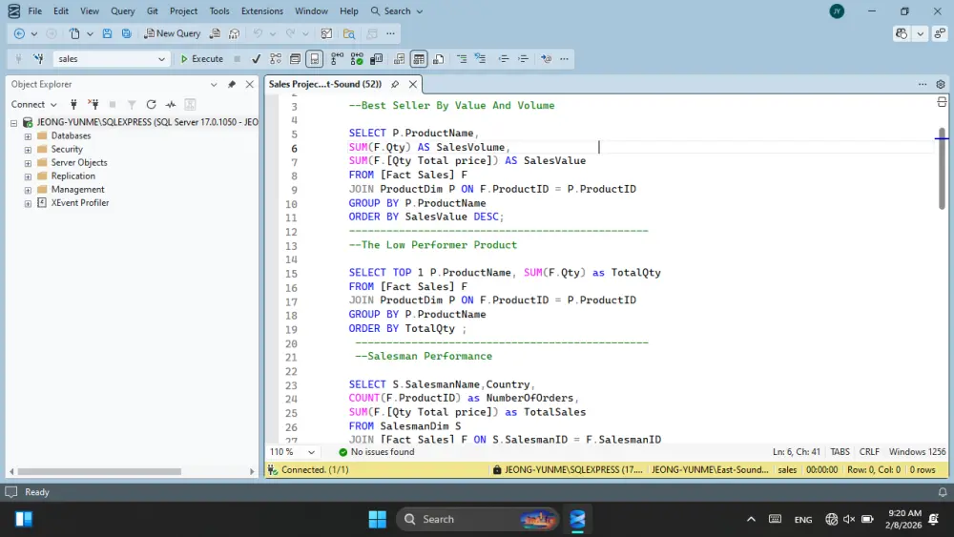Click the Save file icon
The height and width of the screenshot is (537, 954).
[107, 34]
